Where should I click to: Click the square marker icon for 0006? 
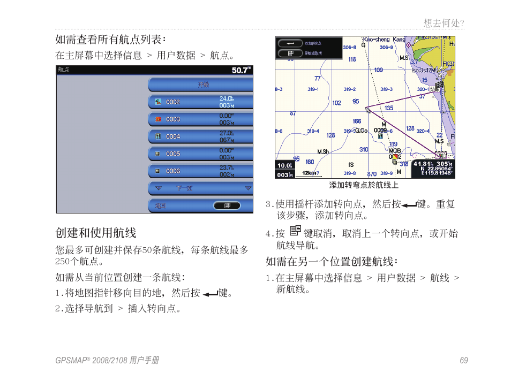[x=157, y=171]
